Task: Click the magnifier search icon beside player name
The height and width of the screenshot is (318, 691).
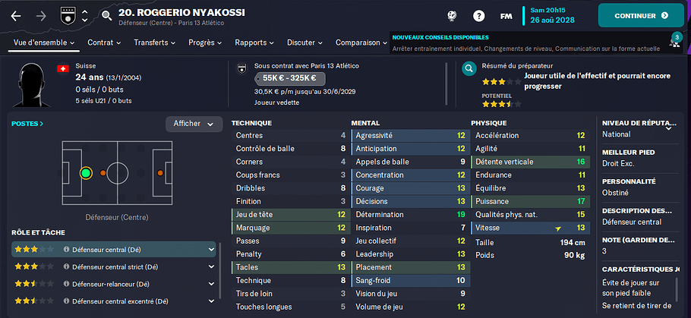Action: pyautogui.click(x=105, y=14)
